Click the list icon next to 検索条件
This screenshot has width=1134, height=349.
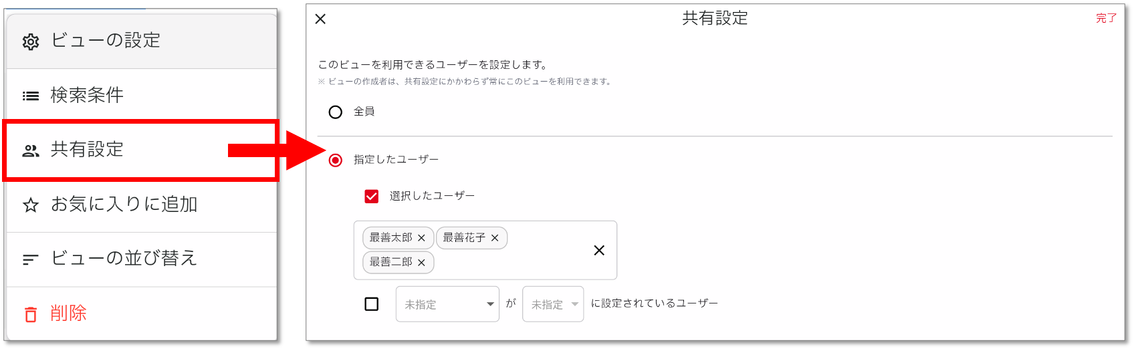point(31,96)
